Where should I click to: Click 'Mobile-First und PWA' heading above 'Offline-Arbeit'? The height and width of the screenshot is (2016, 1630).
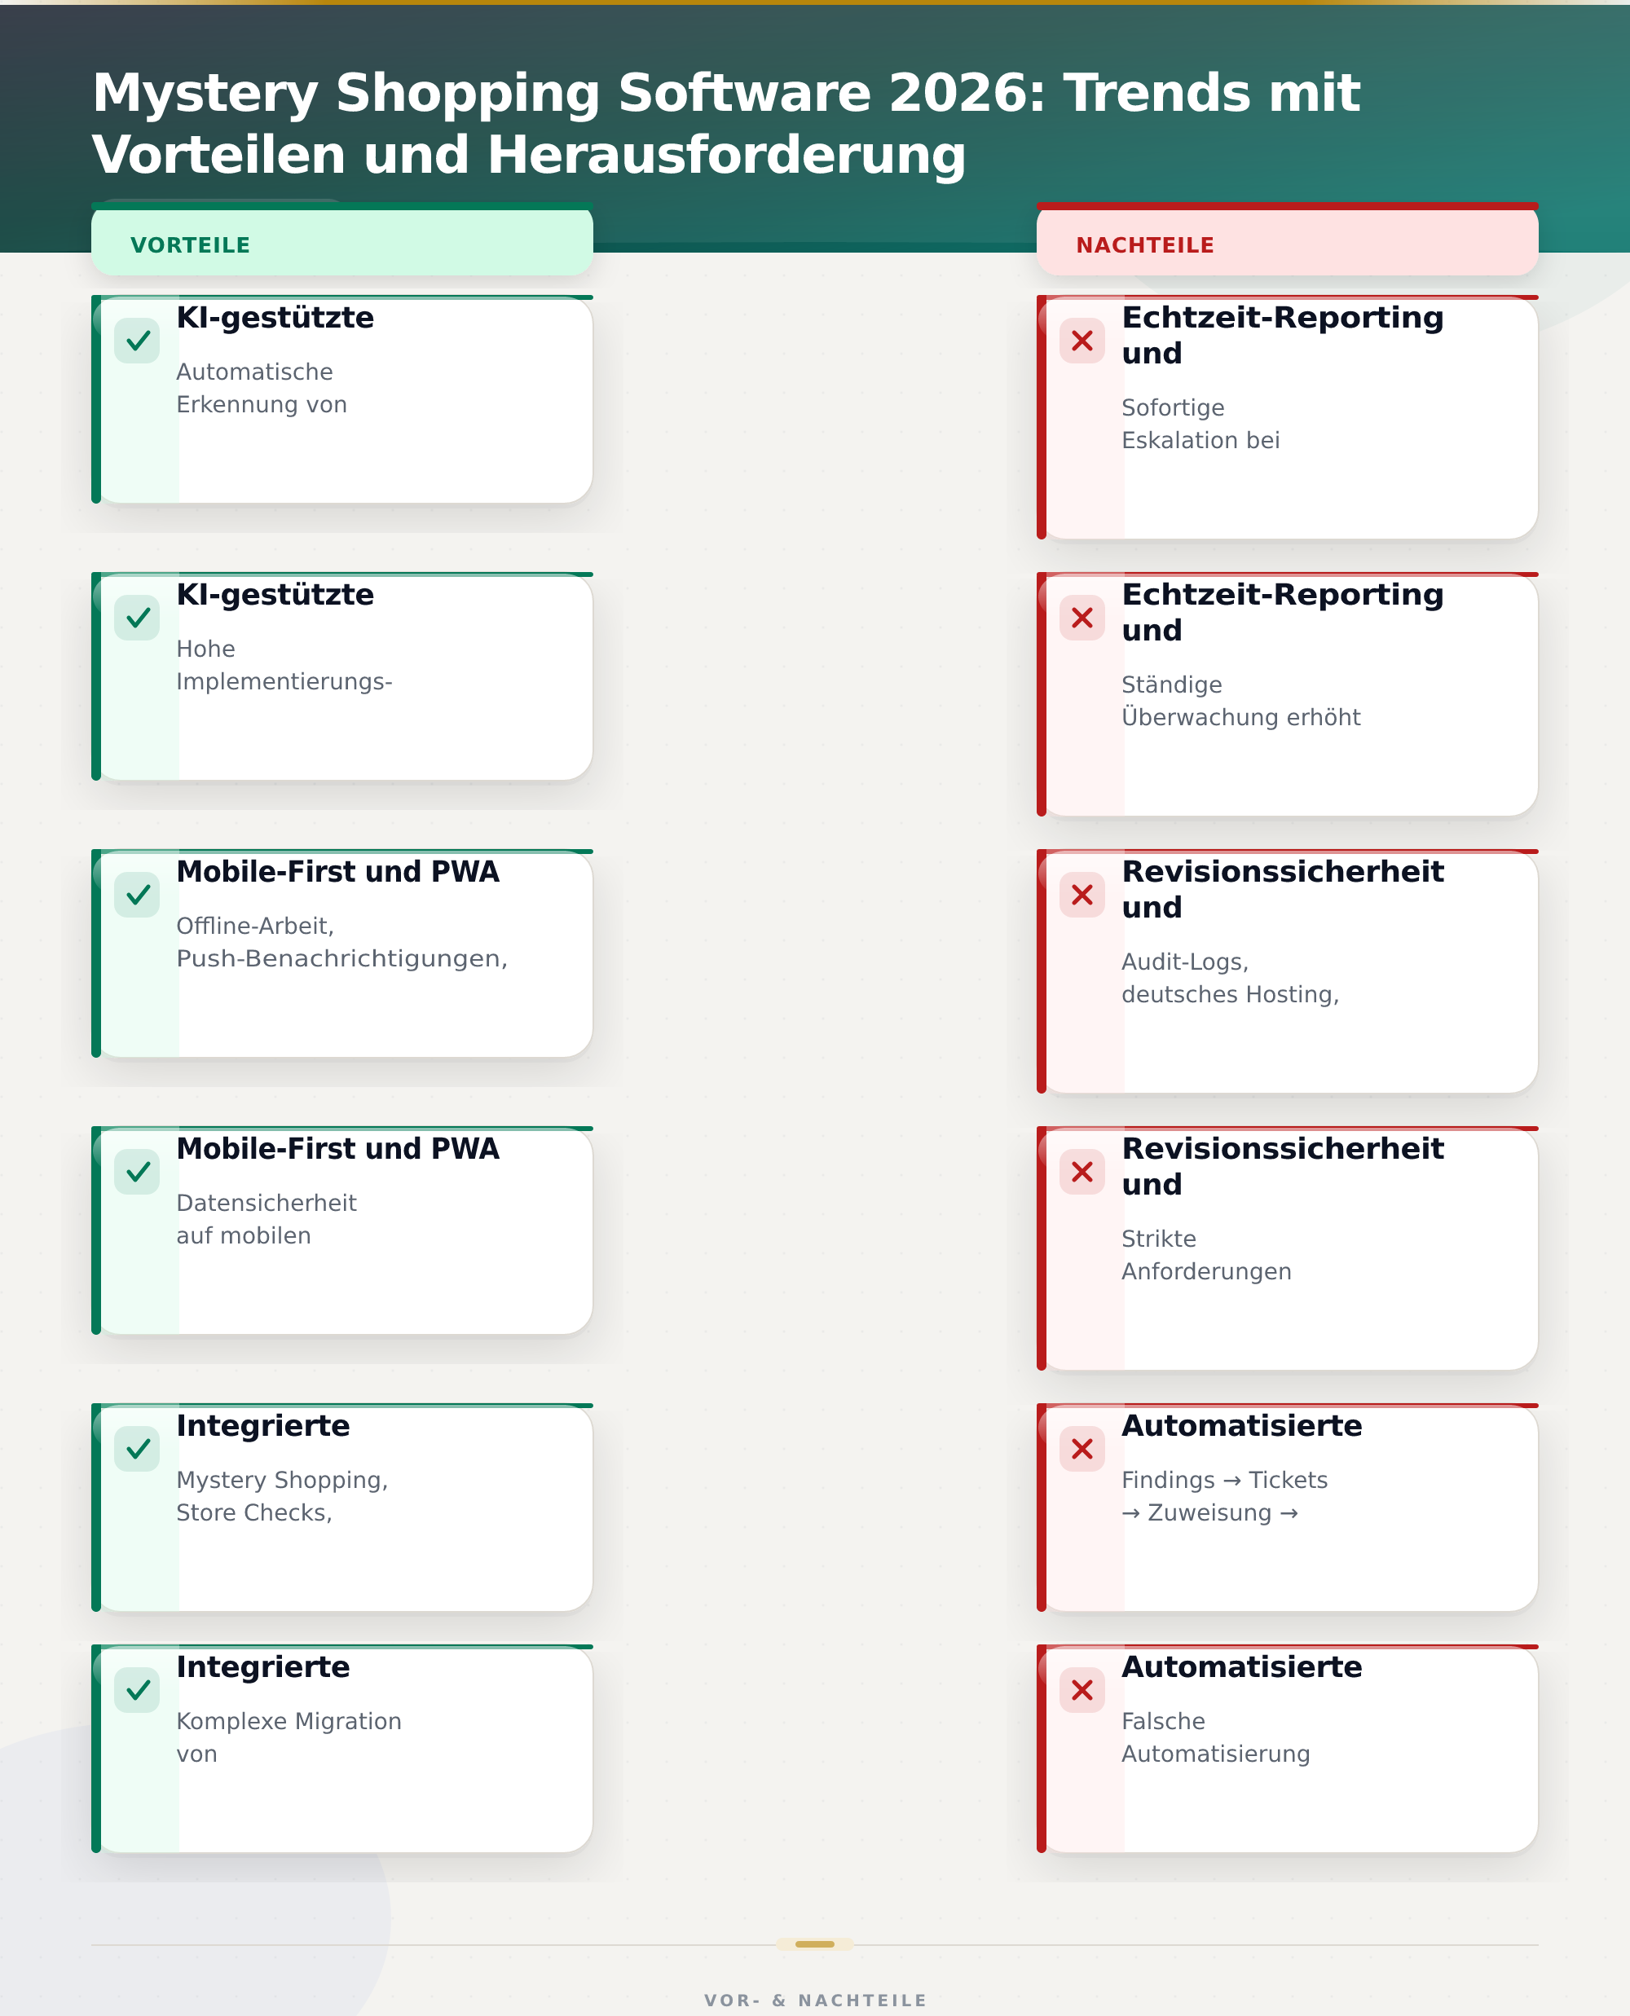338,871
